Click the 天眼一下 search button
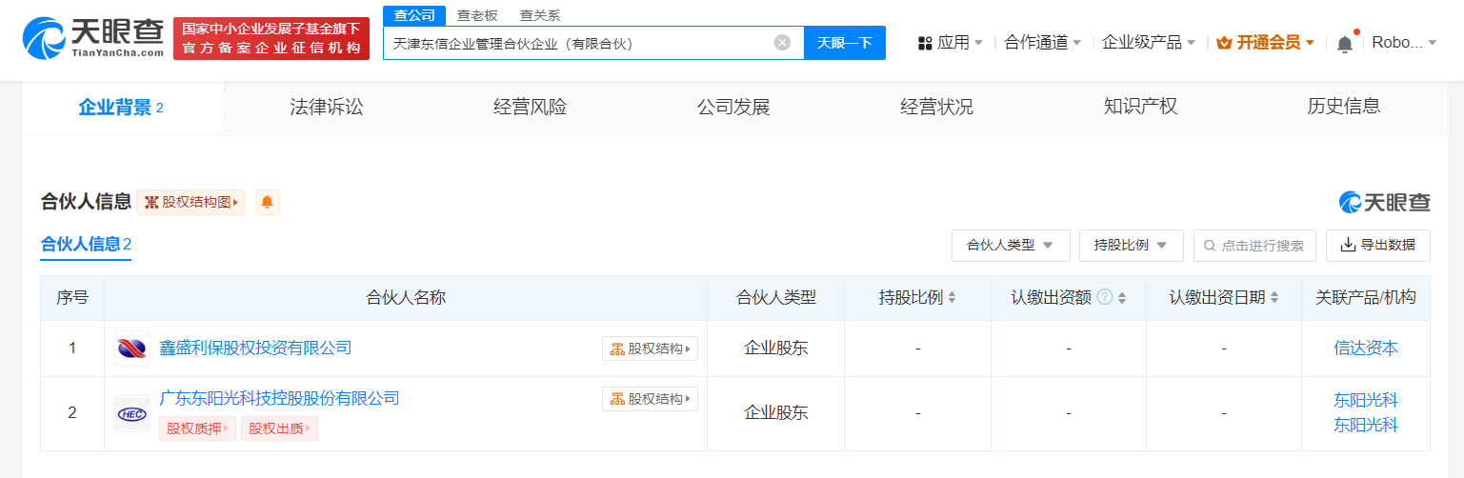 (x=845, y=43)
